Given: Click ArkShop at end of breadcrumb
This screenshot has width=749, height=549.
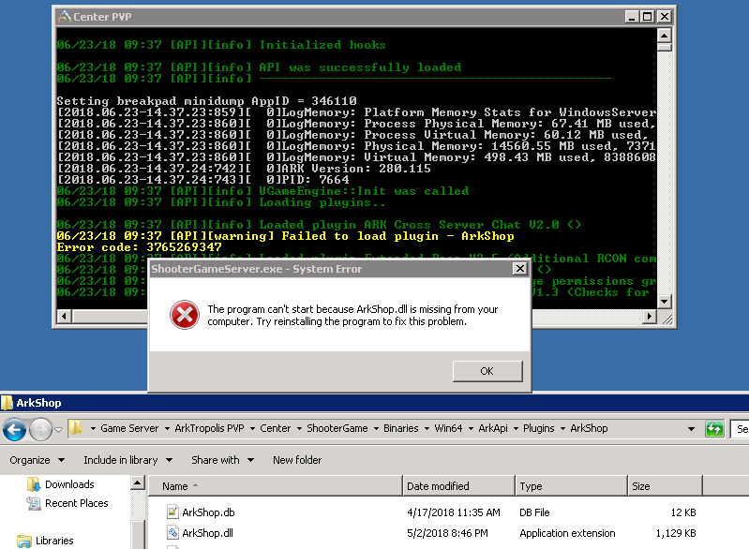Looking at the screenshot, I should pos(589,428).
